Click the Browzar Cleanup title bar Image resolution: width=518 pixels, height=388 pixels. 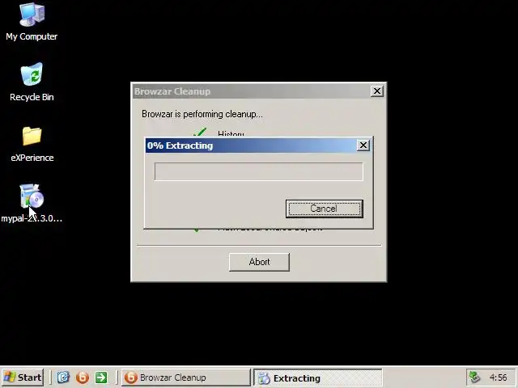point(251,91)
